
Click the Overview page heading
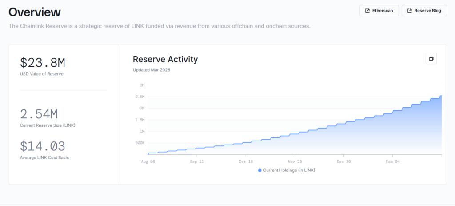[35, 12]
